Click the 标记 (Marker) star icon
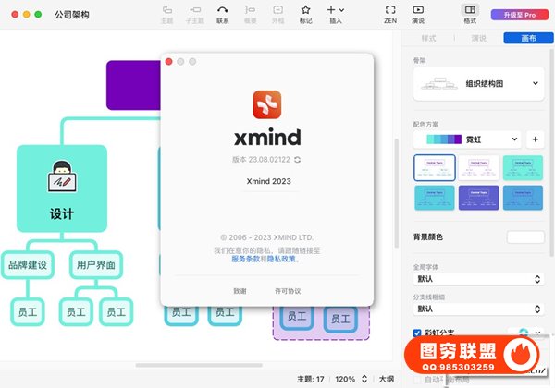 (x=305, y=14)
